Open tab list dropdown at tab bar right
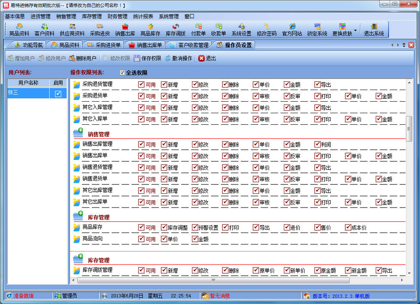Screen dimensions: 420x304 point(404,45)
